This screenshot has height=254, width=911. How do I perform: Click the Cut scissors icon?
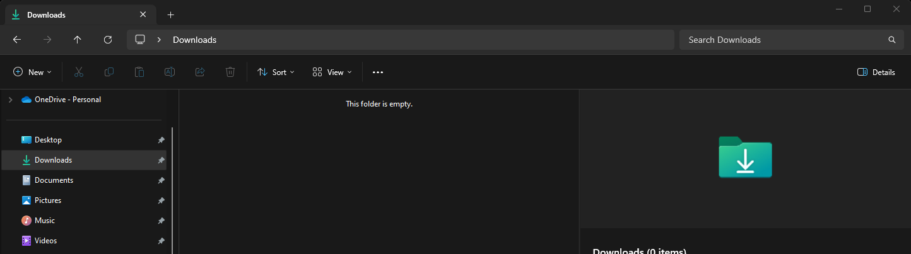(x=79, y=72)
